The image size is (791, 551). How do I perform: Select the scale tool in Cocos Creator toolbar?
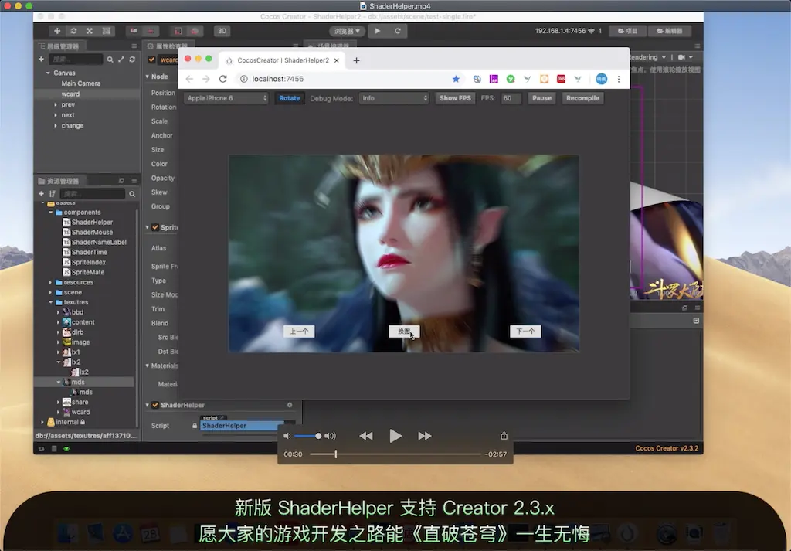(90, 31)
